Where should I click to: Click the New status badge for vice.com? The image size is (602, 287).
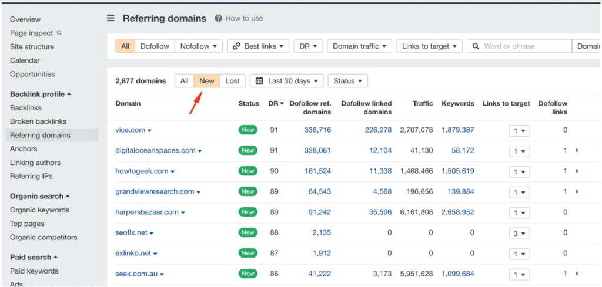(x=248, y=130)
